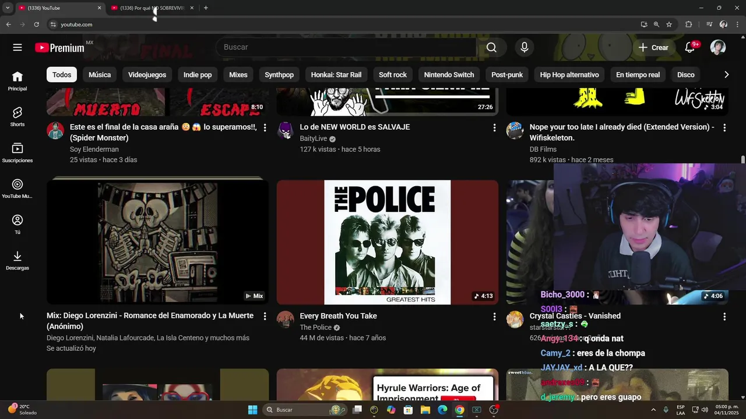Open the tab search dropdown in Chrome
The height and width of the screenshot is (419, 746).
pyautogui.click(x=8, y=8)
